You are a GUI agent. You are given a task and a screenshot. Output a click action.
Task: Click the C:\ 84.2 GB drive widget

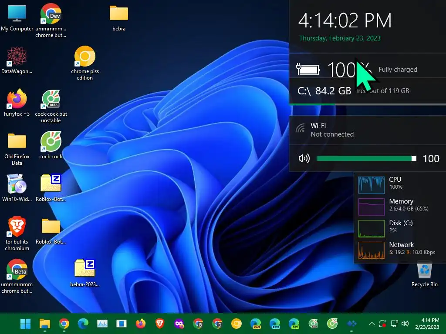pyautogui.click(x=368, y=91)
